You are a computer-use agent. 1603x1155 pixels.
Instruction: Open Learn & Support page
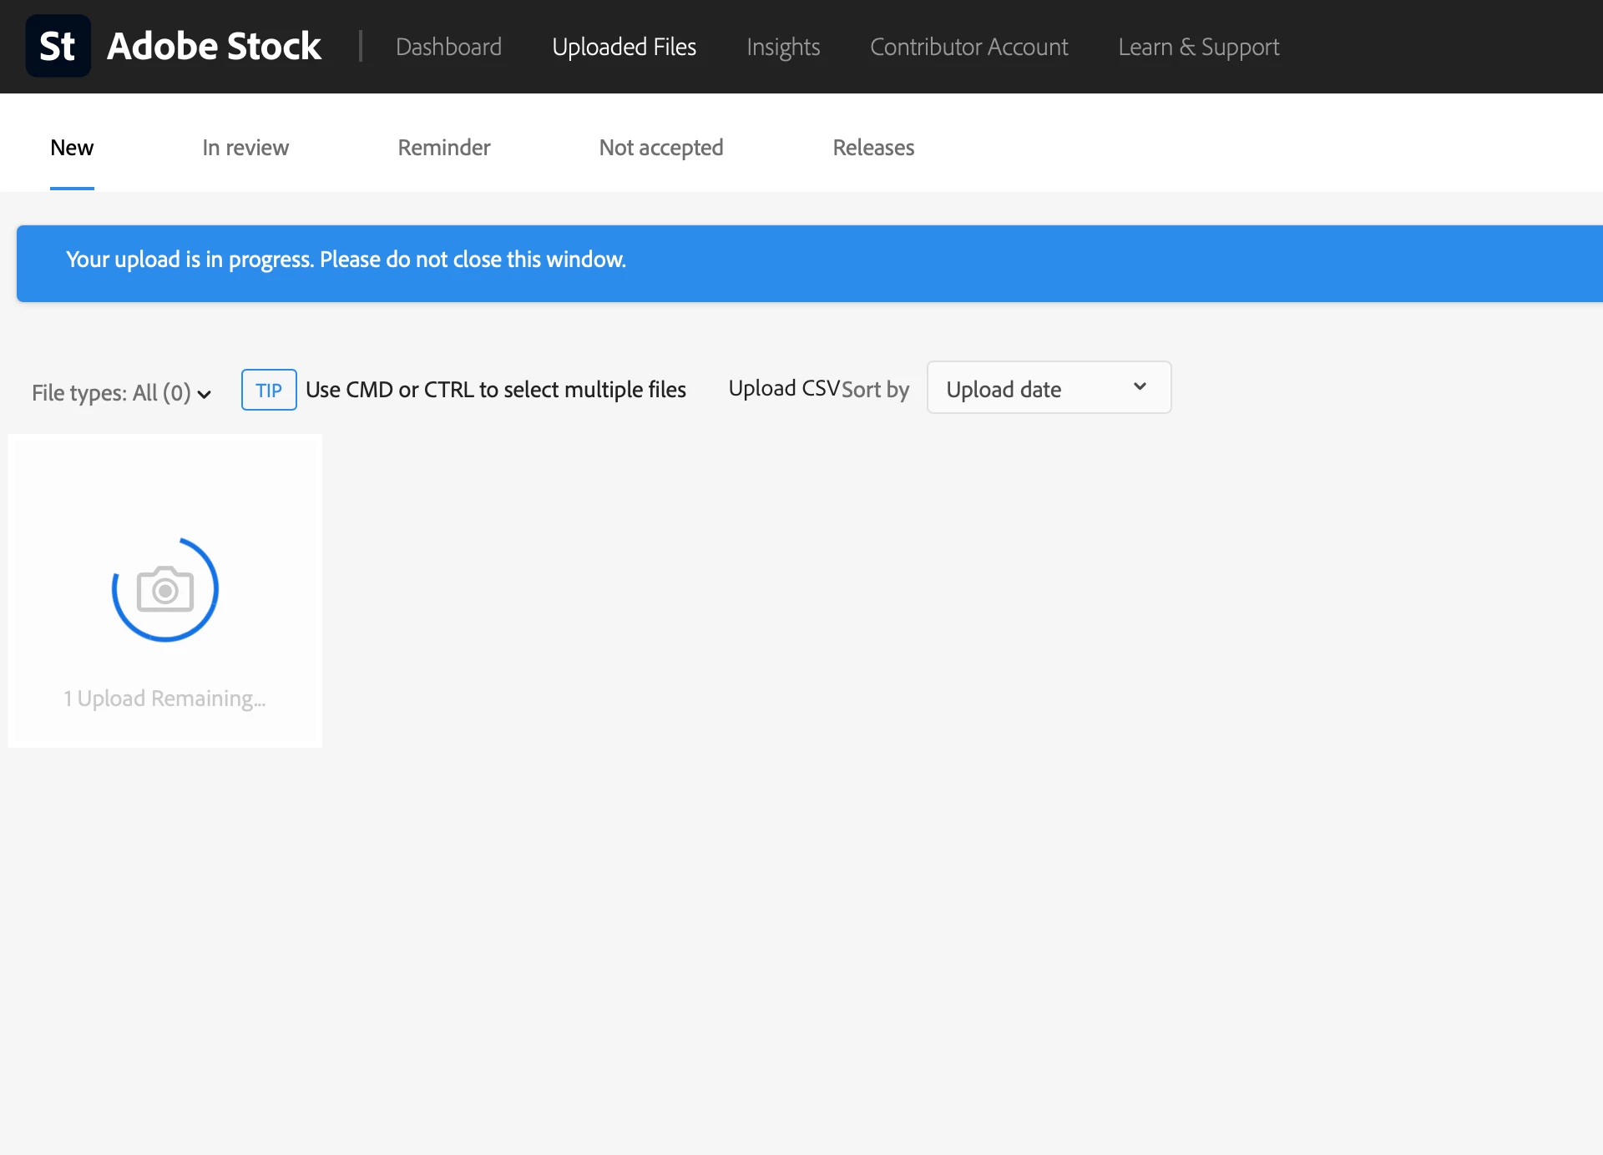click(x=1198, y=47)
